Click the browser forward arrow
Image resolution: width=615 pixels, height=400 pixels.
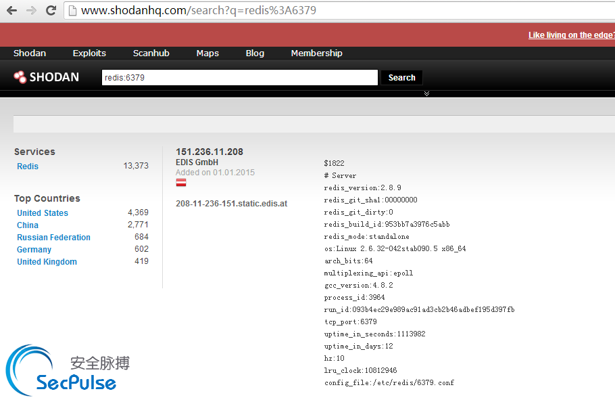click(x=31, y=10)
